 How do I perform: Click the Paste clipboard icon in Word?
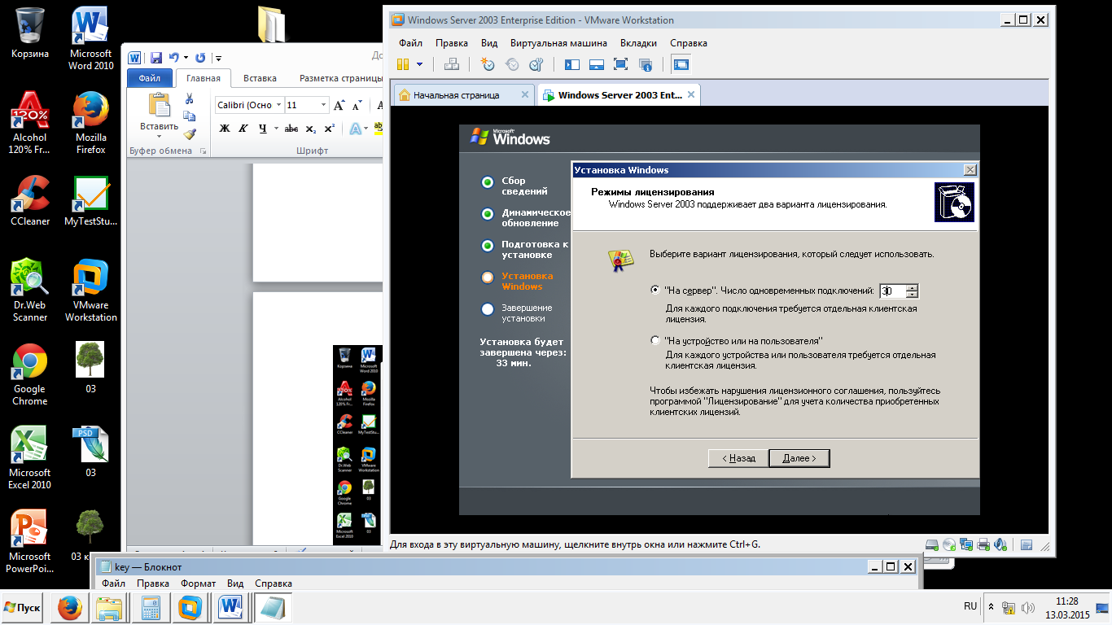click(x=160, y=106)
